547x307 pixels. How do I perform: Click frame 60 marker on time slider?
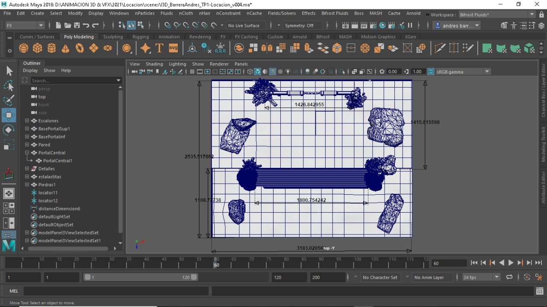216,262
